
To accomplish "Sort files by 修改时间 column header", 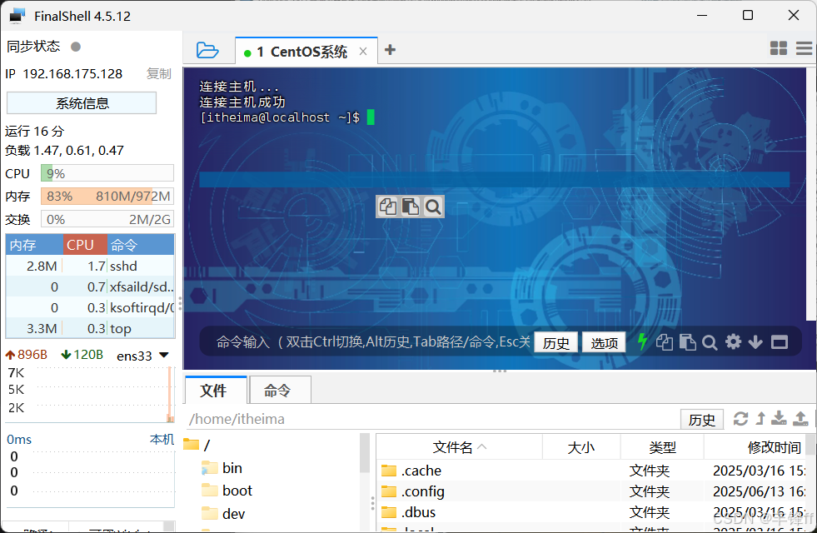I will (x=755, y=447).
